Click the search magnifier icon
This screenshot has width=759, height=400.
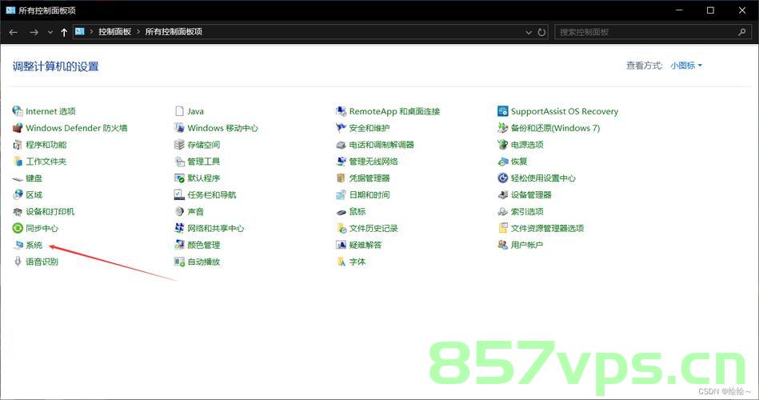[x=741, y=32]
